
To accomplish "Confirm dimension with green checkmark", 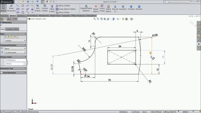I will (1, 25).
